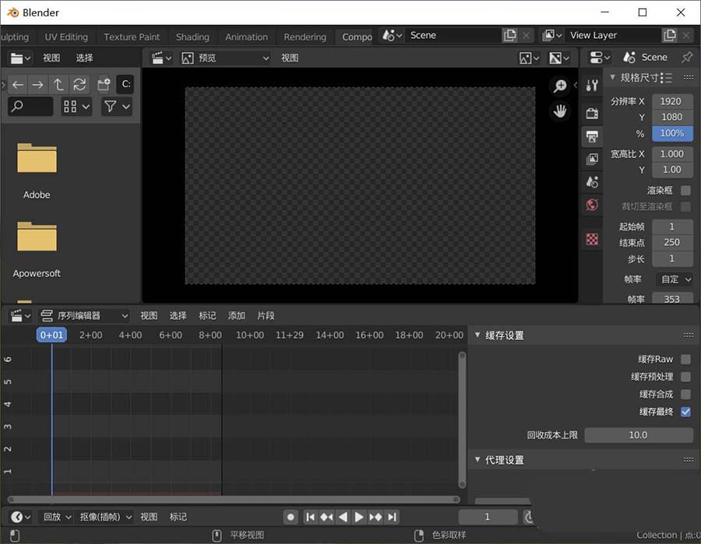Screen dimensions: 701x544
Task: Click the 片段 menu item
Action: click(265, 315)
